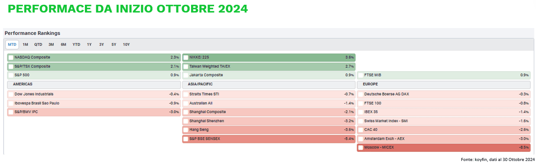Click the NASDAQ Composite index name
The height and width of the screenshot is (164, 536).
click(32, 57)
